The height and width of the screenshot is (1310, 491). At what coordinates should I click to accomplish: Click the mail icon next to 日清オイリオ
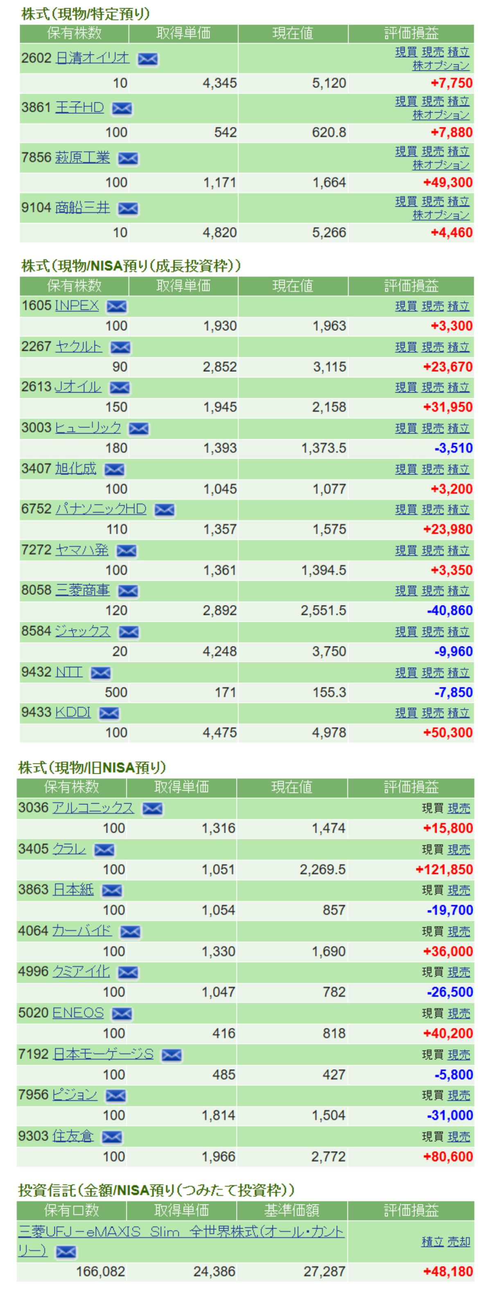[147, 59]
